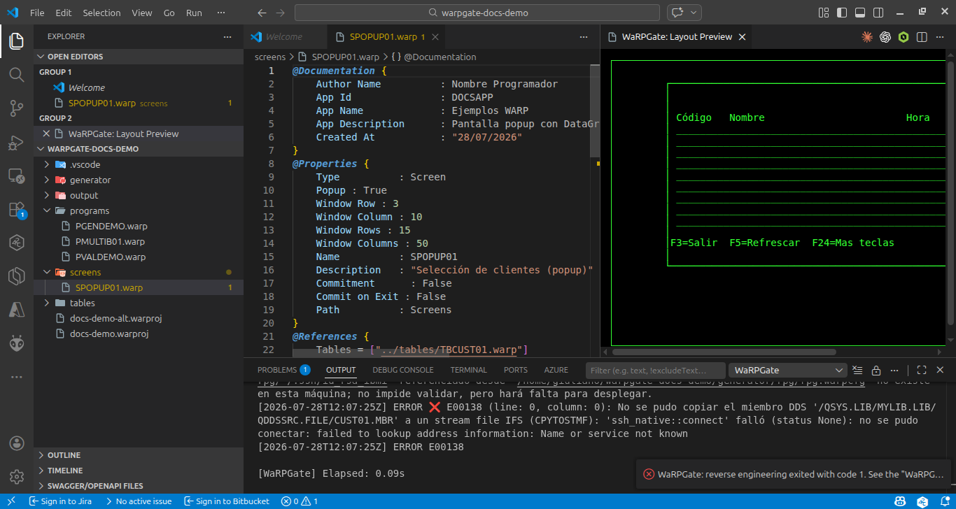The image size is (956, 509).
Task: Expand the generator folder
Action: tap(139, 180)
